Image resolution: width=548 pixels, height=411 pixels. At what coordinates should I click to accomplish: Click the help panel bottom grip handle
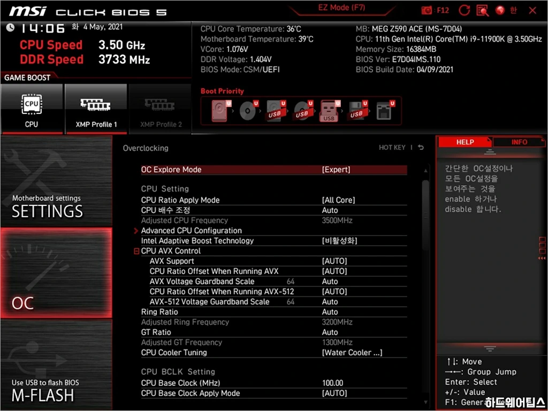490,348
